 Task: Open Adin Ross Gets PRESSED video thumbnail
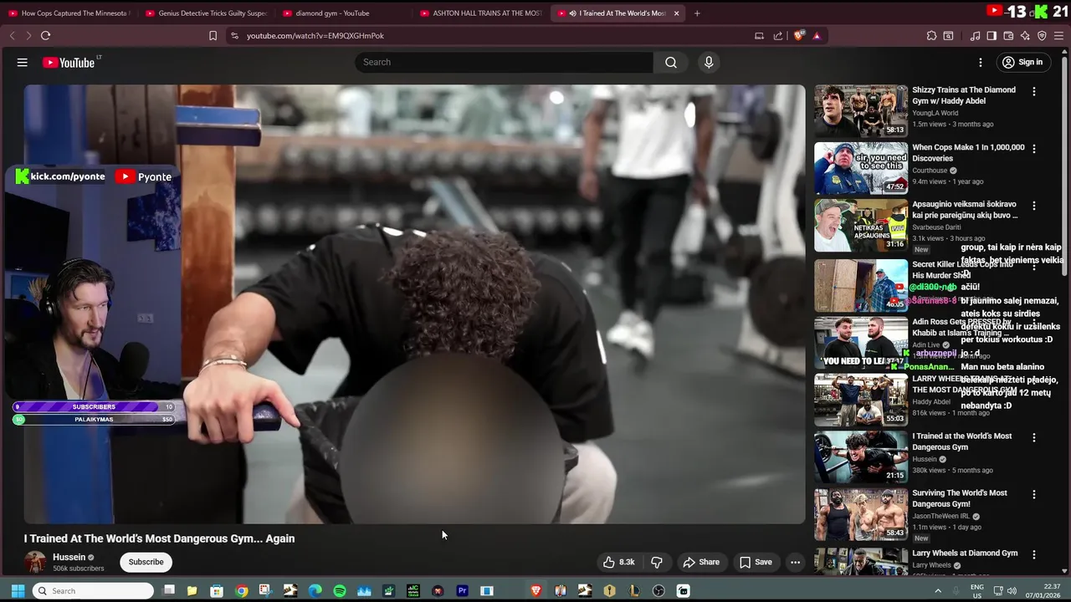pos(861,342)
